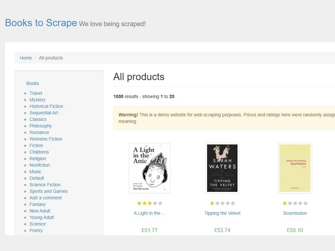This screenshot has width=335, height=251.
Task: Open the Tipping the Velvet book cover
Action: (x=222, y=168)
